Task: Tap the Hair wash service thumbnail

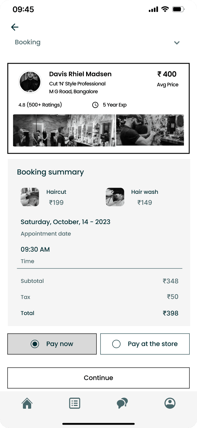Action: (x=115, y=197)
